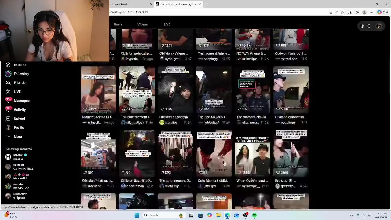Click the TikTok get app phone icon

369,26
